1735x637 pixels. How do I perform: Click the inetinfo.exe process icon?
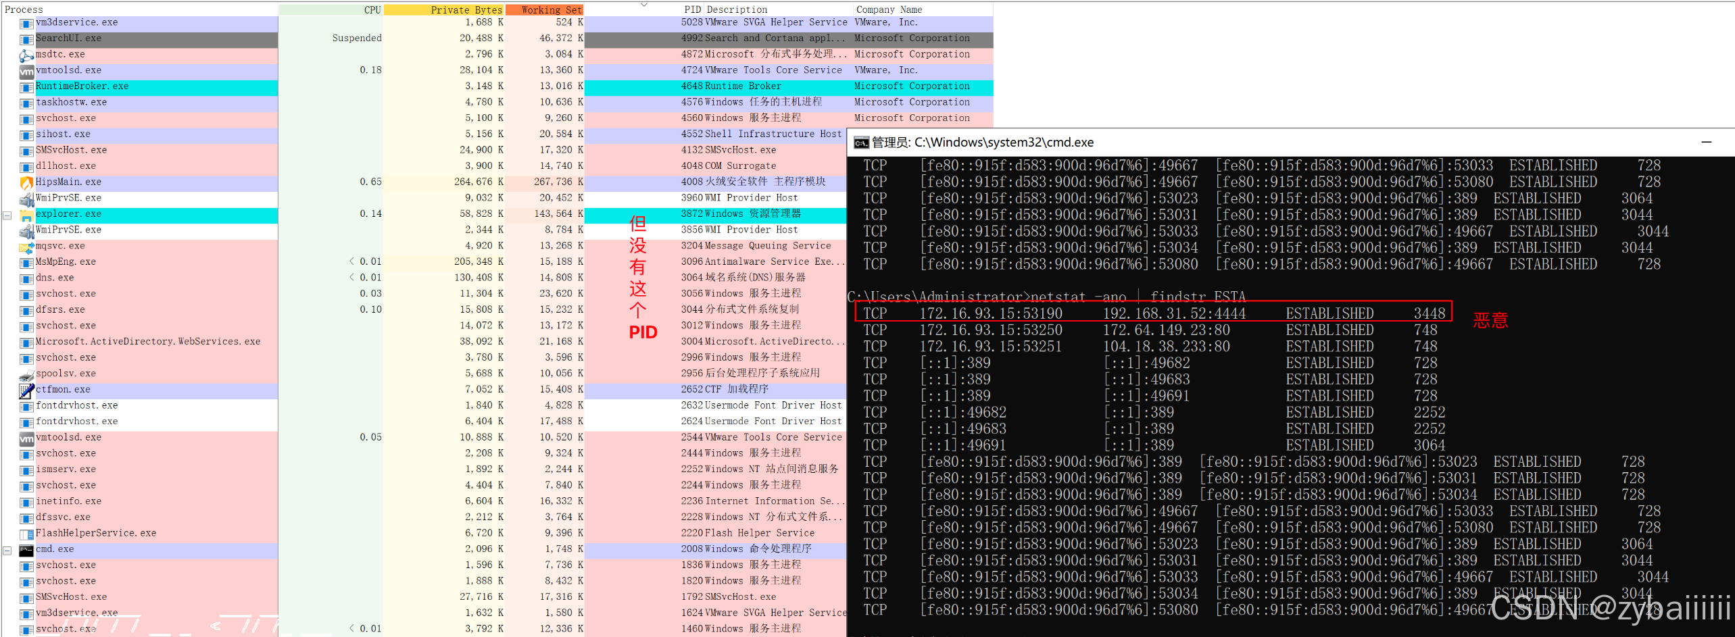(26, 503)
